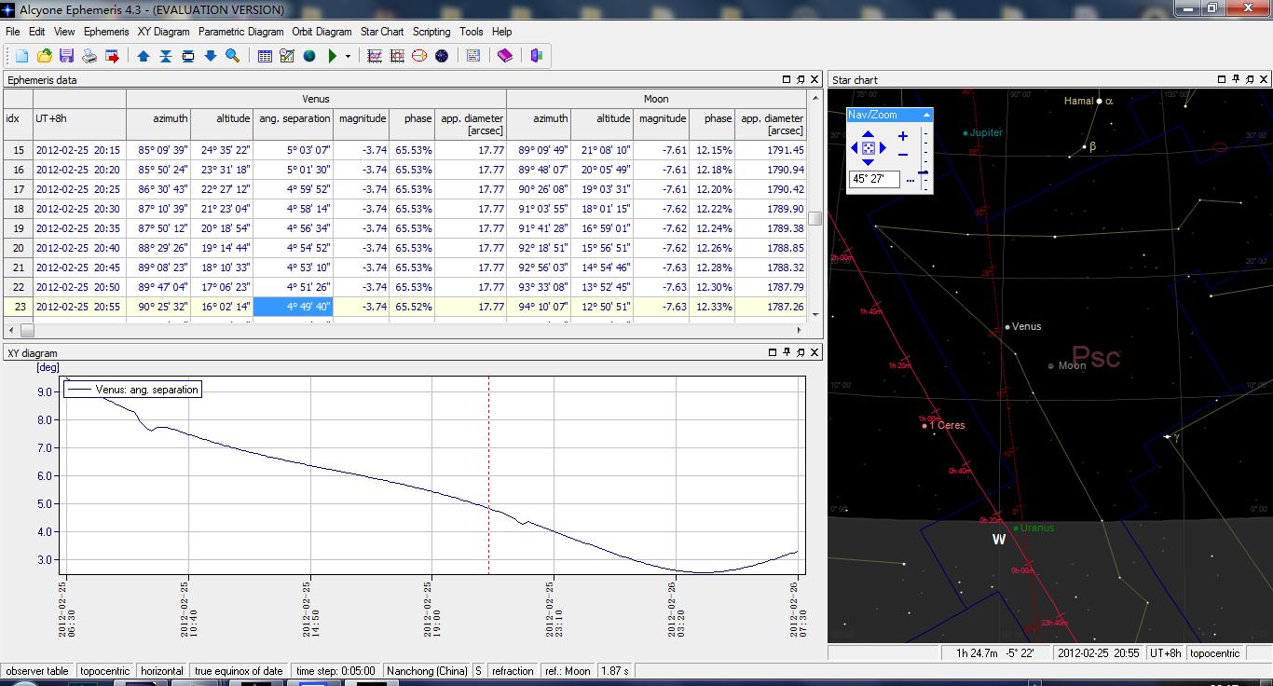
Task: Click the Moon magnitude column header
Action: [661, 124]
